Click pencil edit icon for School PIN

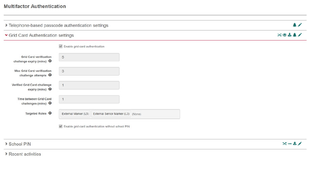tap(300, 144)
